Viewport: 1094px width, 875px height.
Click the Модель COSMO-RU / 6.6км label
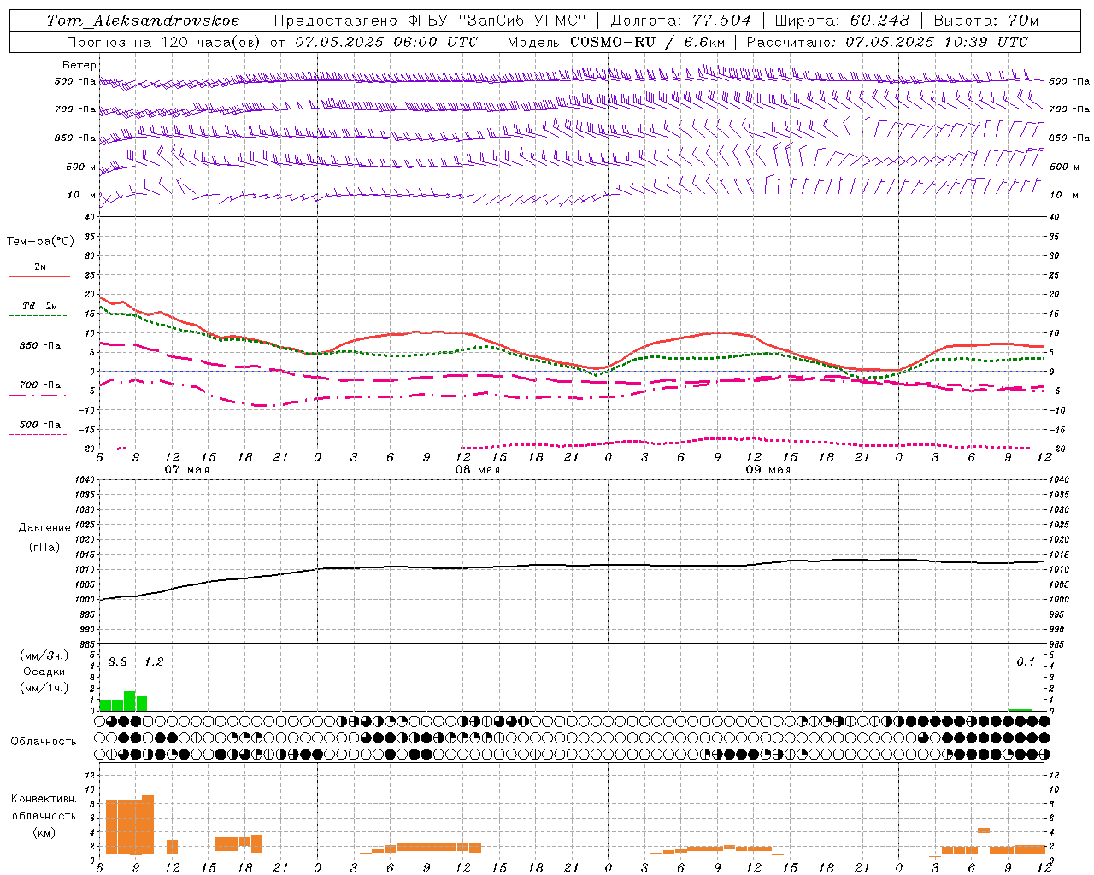tap(615, 42)
